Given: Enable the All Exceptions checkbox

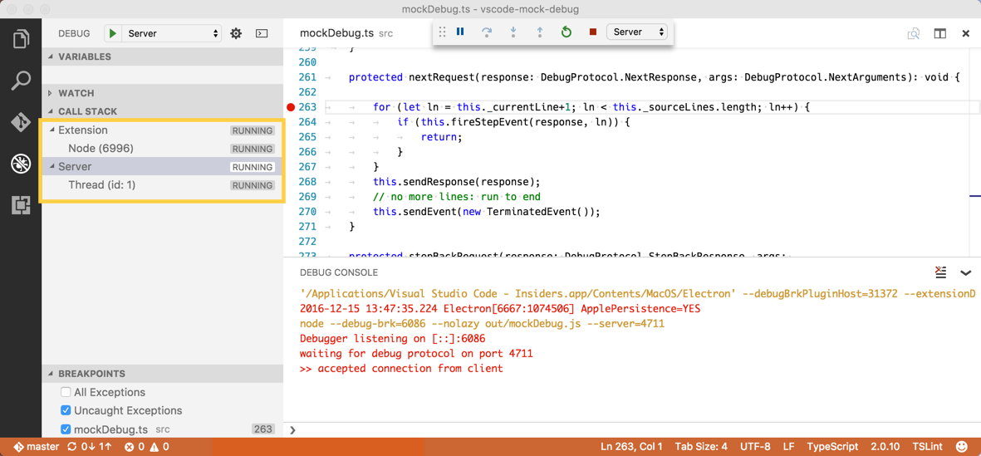Looking at the screenshot, I should [66, 392].
